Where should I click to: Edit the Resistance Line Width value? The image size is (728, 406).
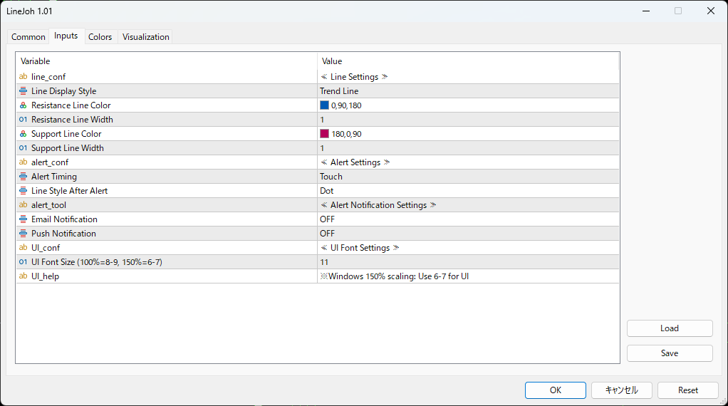[x=468, y=119]
